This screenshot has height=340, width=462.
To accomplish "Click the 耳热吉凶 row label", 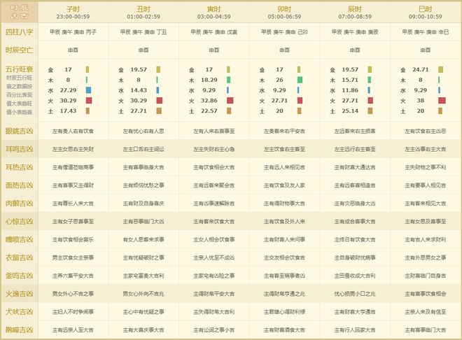I will [19, 167].
